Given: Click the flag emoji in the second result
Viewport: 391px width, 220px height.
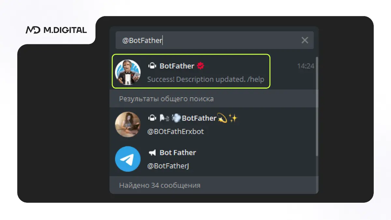Looking at the screenshot, I should (164, 118).
